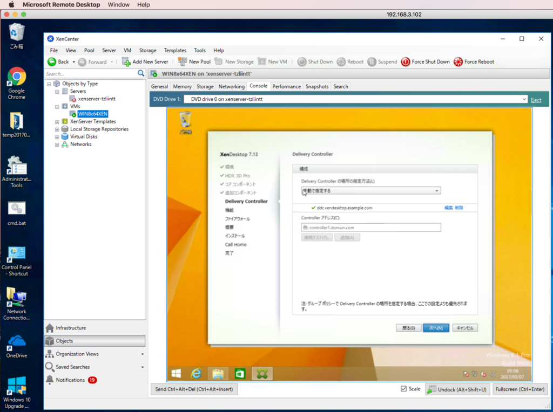Image resolution: width=553 pixels, height=412 pixels.
Task: Expand the Networks tree node
Action: pos(57,145)
